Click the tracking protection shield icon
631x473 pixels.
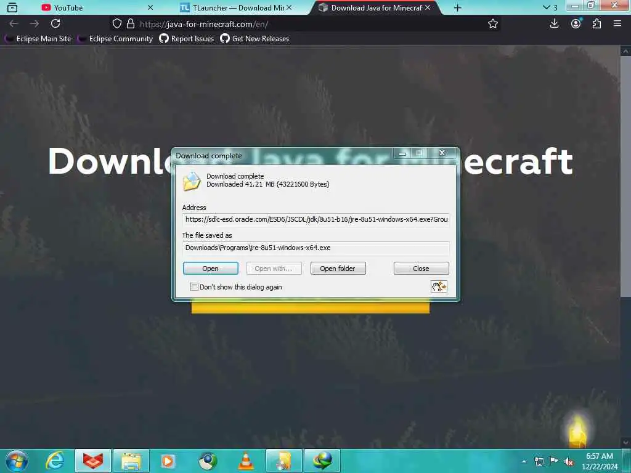click(116, 24)
